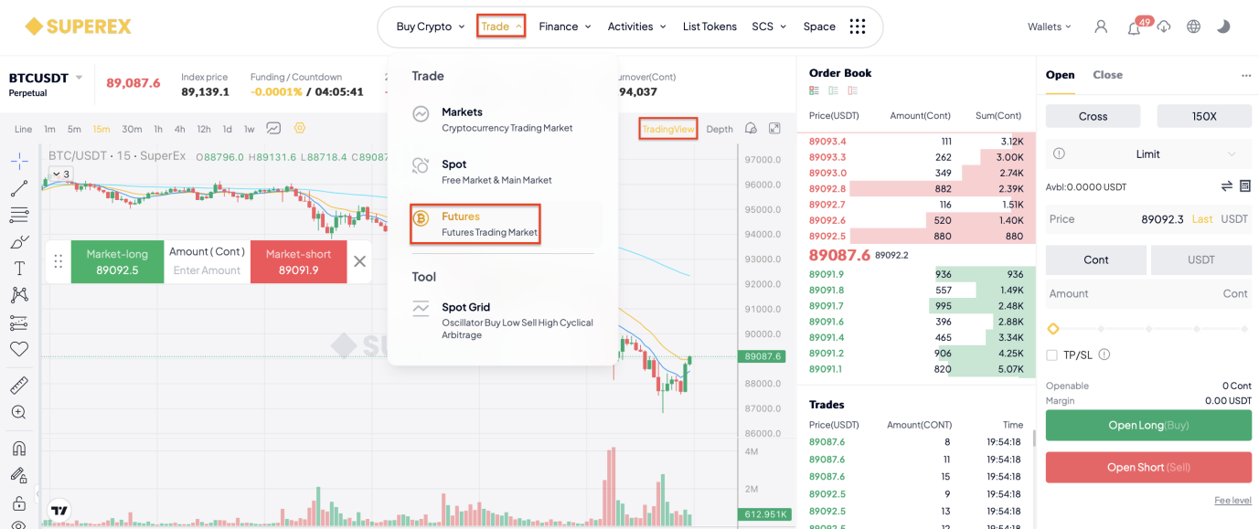
Task: Click the quick order Enter Amount field
Action: (208, 270)
